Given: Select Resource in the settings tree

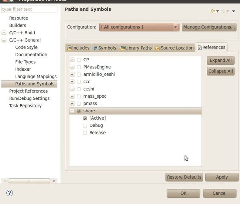Looking at the screenshot, I should [x=19, y=18].
